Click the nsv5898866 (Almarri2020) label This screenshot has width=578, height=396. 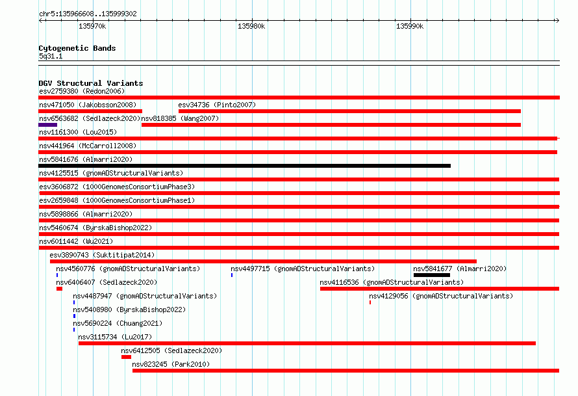coord(86,214)
